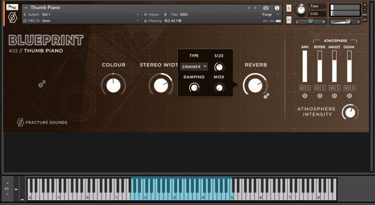
Task: Click the AMULET level fader
Action: (334, 66)
